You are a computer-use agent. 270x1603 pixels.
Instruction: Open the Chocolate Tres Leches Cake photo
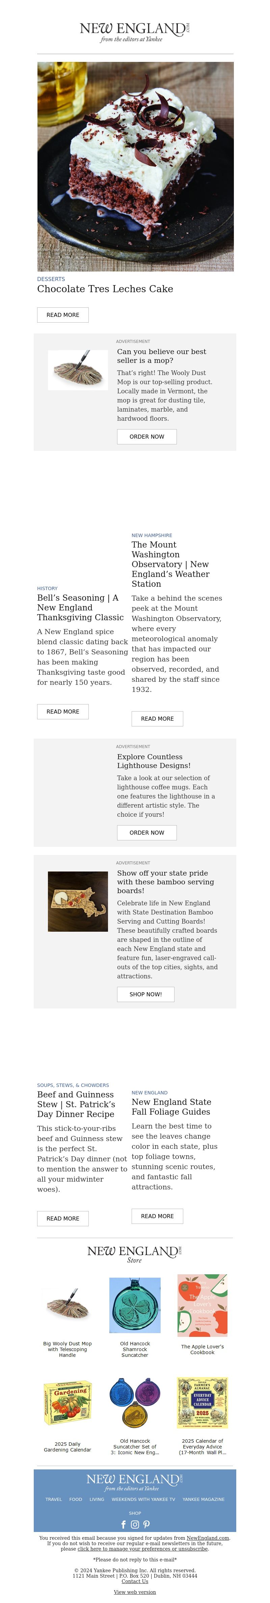pyautogui.click(x=135, y=167)
